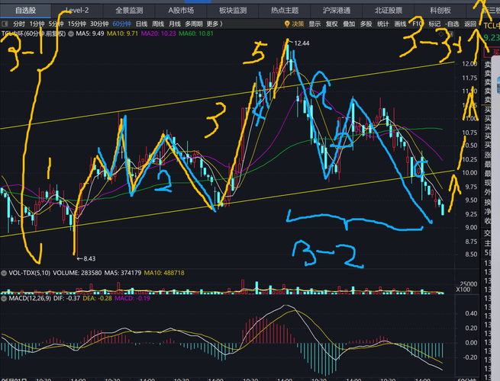The width and height of the screenshot is (500, 381).
Task: Open the 热点主题 tab
Action: [285, 11]
